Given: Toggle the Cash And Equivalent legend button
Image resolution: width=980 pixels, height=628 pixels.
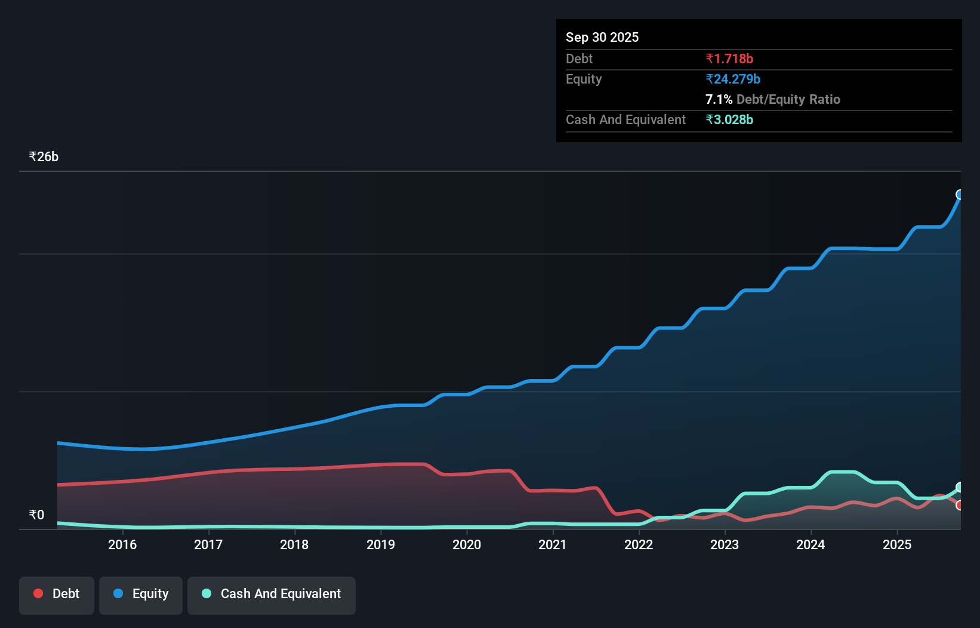Looking at the screenshot, I should pyautogui.click(x=272, y=595).
